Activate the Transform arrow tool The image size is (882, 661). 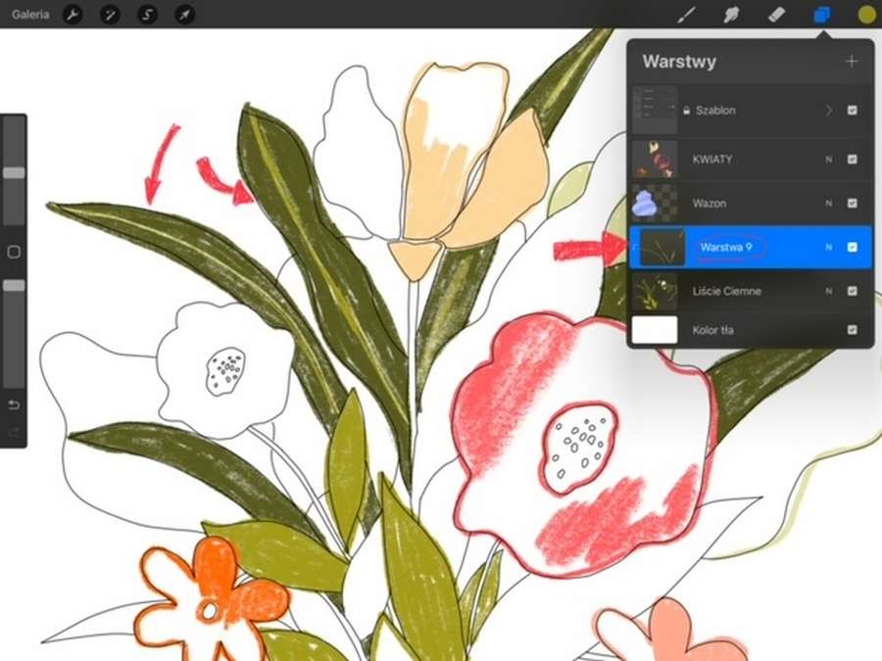pyautogui.click(x=183, y=15)
